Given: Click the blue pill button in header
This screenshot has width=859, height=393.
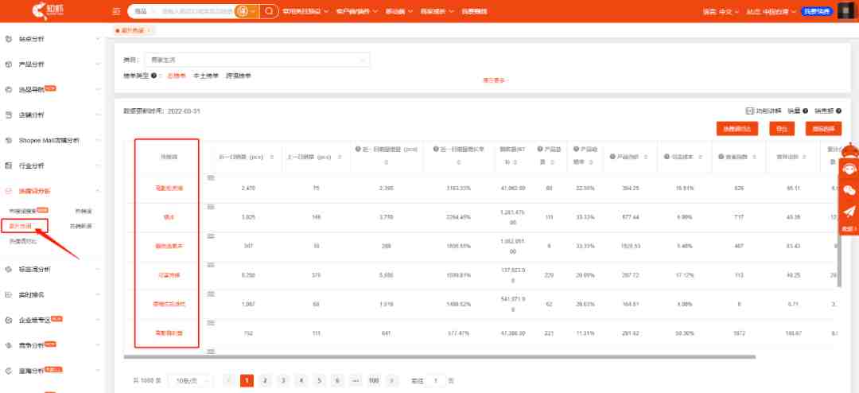Looking at the screenshot, I should 817,11.
